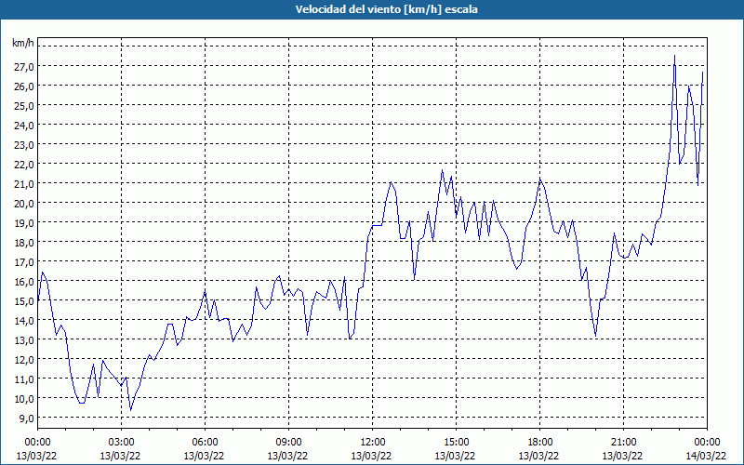Click the '14/03/22' date label
Image resolution: width=744 pixels, height=465 pixels.
[706, 456]
